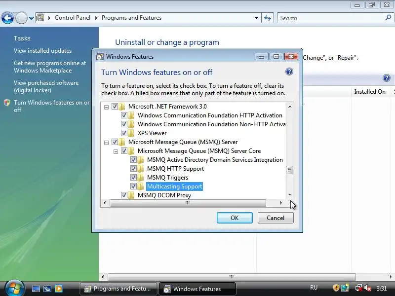Collapse the Microsoft .NET Framework 3.0 node
This screenshot has height=296, width=395.
click(x=106, y=107)
